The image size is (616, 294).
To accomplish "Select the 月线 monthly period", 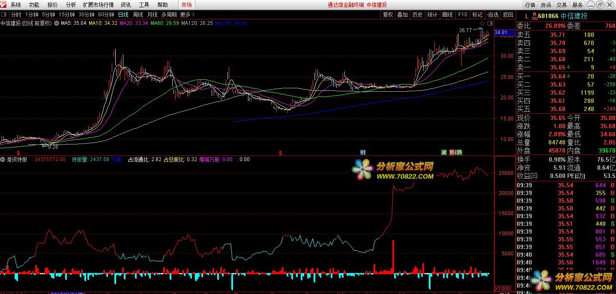I will point(153,15).
